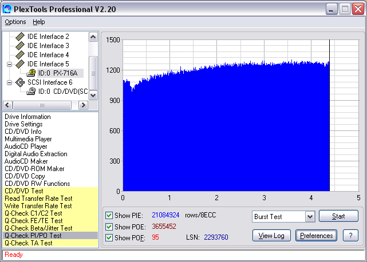Click the tree scroll right arrow
Image resolution: width=367 pixels, height=262 pixels.
[x=83, y=105]
